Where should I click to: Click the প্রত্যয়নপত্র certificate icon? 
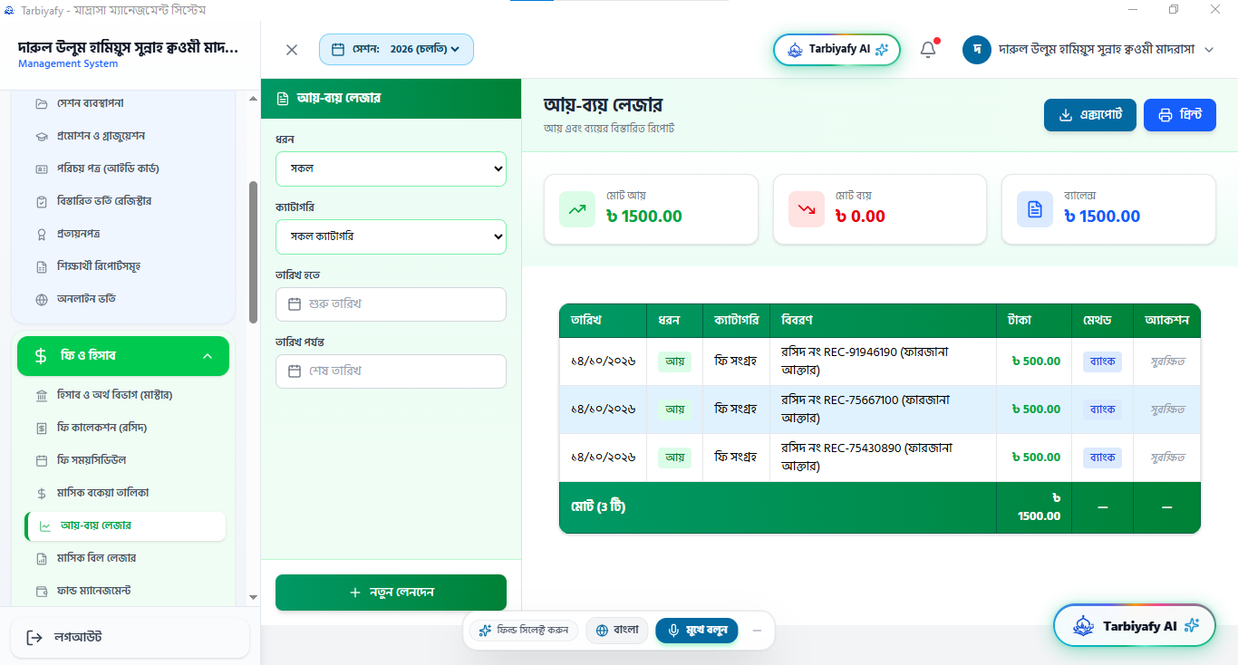pyautogui.click(x=42, y=234)
